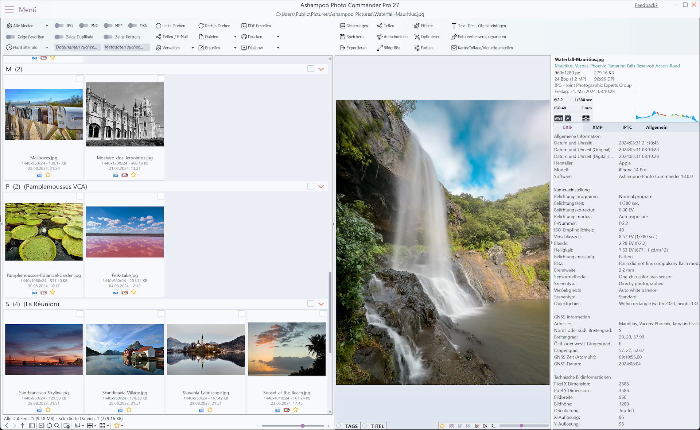Screen dimensions: 700x430
Task: Open the hamburger Menü icon
Action: click(9, 9)
